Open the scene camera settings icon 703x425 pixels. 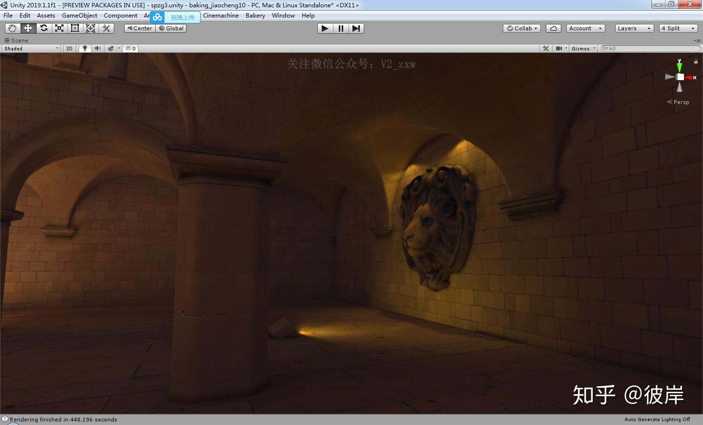tap(559, 48)
